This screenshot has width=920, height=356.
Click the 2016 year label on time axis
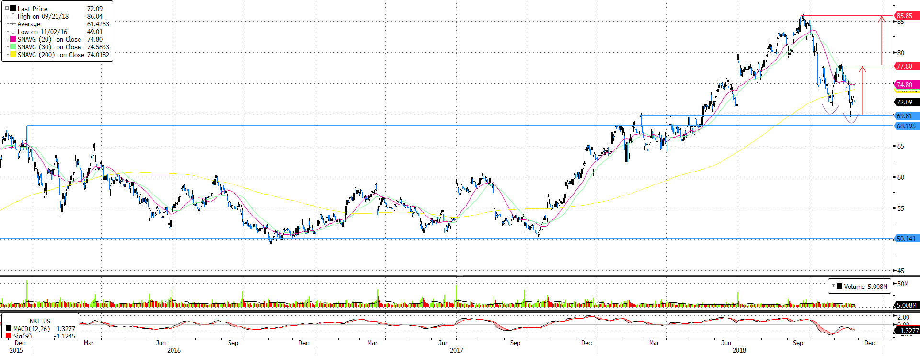[174, 350]
